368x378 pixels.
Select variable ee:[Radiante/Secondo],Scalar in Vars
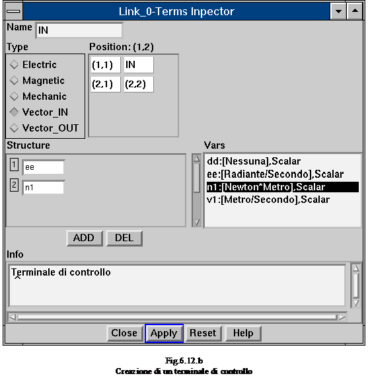point(276,174)
